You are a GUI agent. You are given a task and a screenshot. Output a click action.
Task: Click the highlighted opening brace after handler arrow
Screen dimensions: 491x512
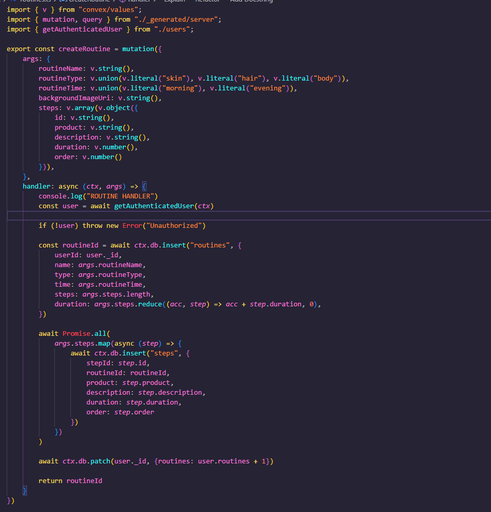pos(144,187)
